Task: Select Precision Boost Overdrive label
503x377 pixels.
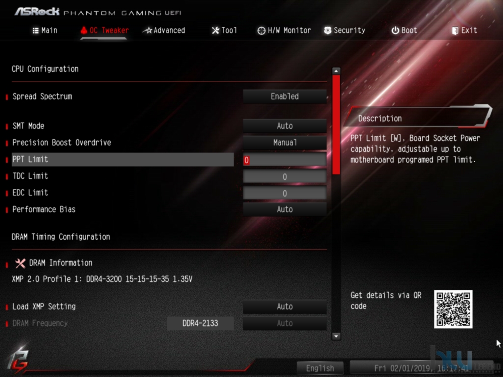Action: (x=61, y=143)
